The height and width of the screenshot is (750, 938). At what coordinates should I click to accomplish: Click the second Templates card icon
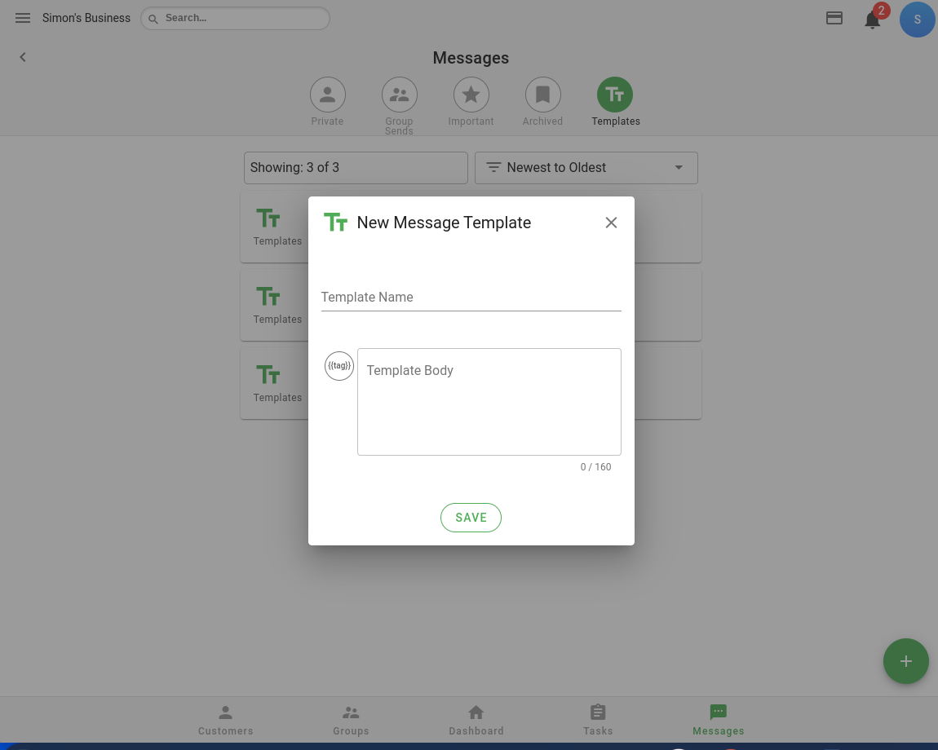(x=268, y=297)
